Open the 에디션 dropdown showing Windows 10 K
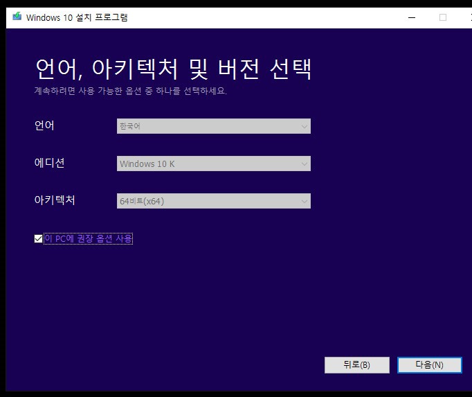Viewport: 472px width, 397px height. [x=214, y=164]
